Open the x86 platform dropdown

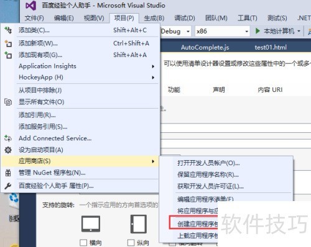pyautogui.click(x=246, y=32)
